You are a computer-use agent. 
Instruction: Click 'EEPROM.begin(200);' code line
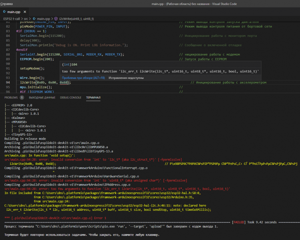pyautogui.click(x=37, y=59)
